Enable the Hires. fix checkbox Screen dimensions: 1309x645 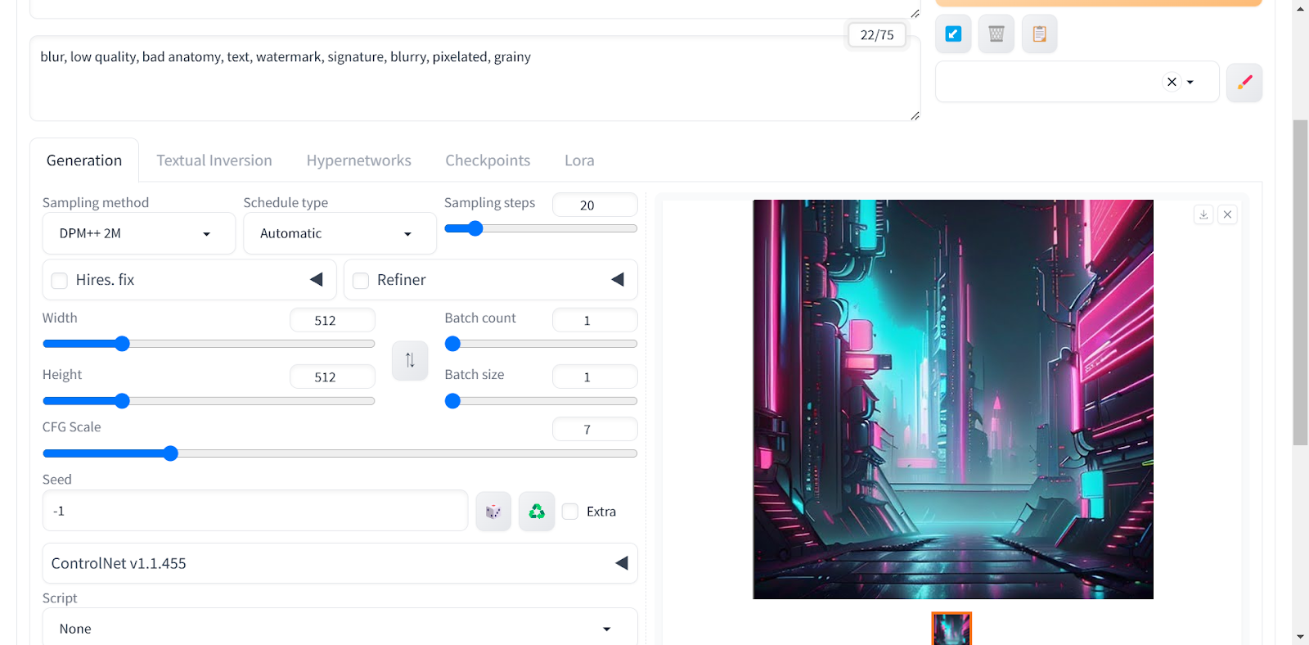60,281
